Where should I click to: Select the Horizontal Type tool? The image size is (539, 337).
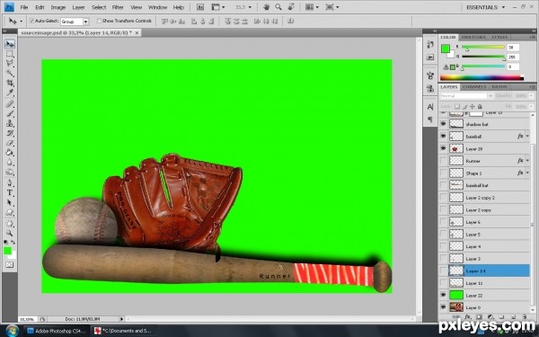(10, 192)
